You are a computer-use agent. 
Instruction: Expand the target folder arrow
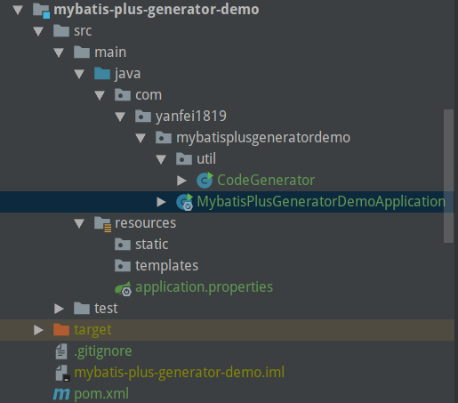pos(38,330)
